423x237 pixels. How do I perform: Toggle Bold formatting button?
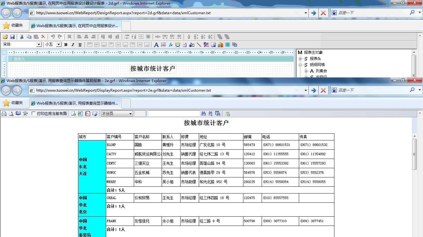(x=66, y=45)
